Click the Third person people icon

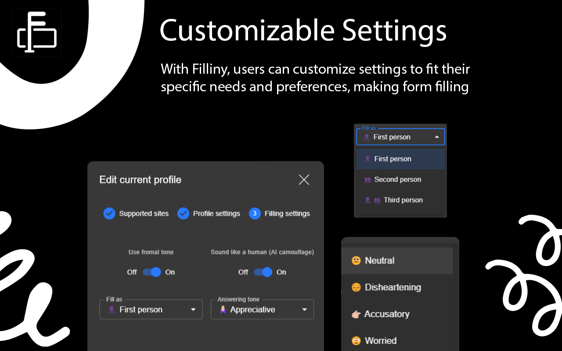click(373, 200)
